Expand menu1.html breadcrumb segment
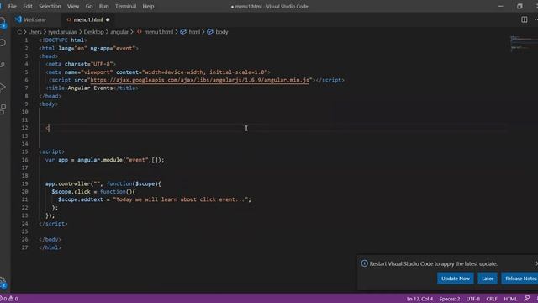538x303 pixels. coord(159,32)
